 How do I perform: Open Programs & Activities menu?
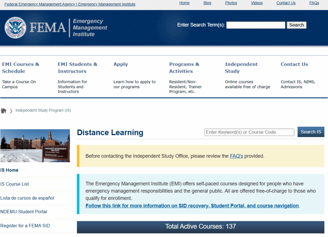click(x=184, y=68)
